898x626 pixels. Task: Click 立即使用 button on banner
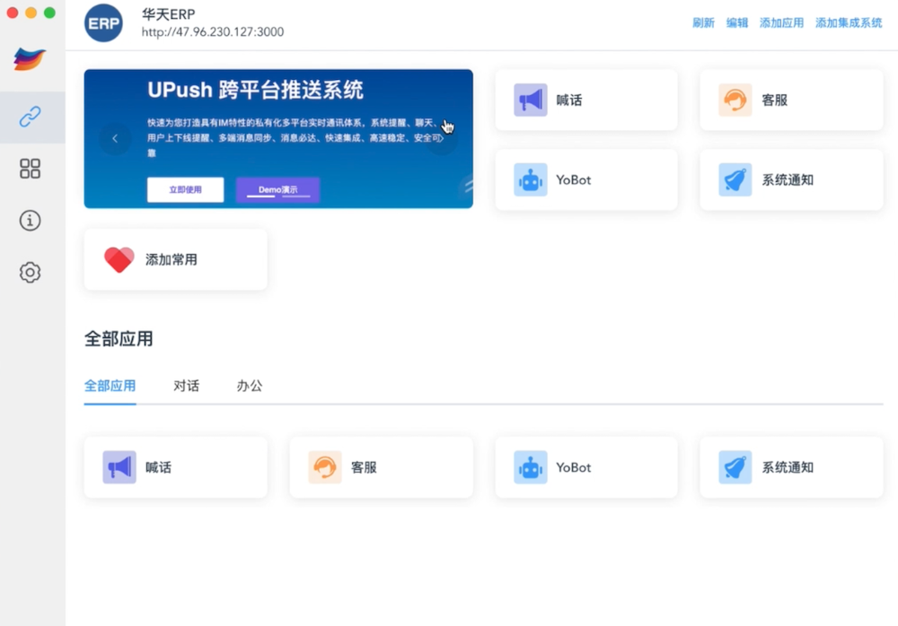[x=185, y=189]
